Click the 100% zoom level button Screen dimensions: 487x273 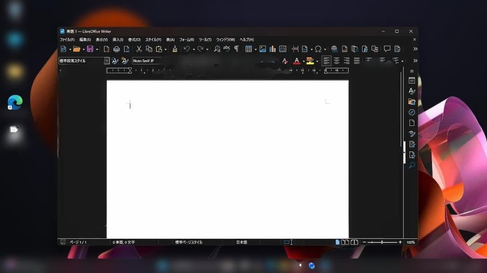tap(410, 242)
